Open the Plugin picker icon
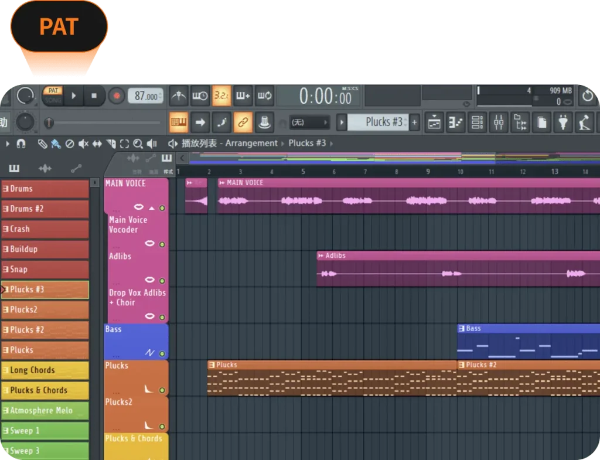 pos(562,122)
